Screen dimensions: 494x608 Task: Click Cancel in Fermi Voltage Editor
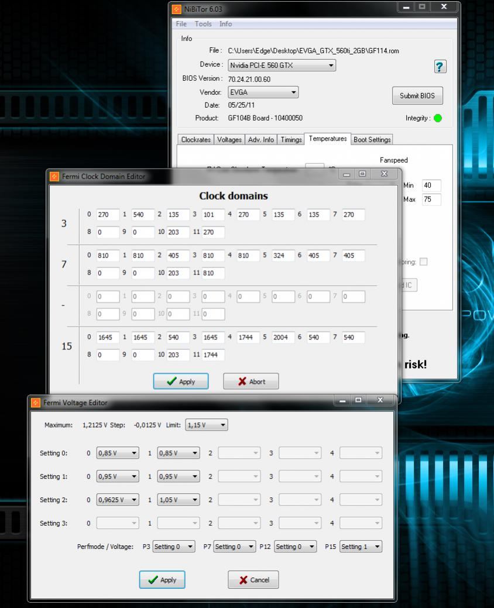(253, 580)
